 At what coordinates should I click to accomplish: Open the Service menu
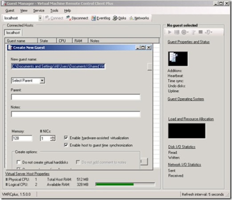(39, 11)
